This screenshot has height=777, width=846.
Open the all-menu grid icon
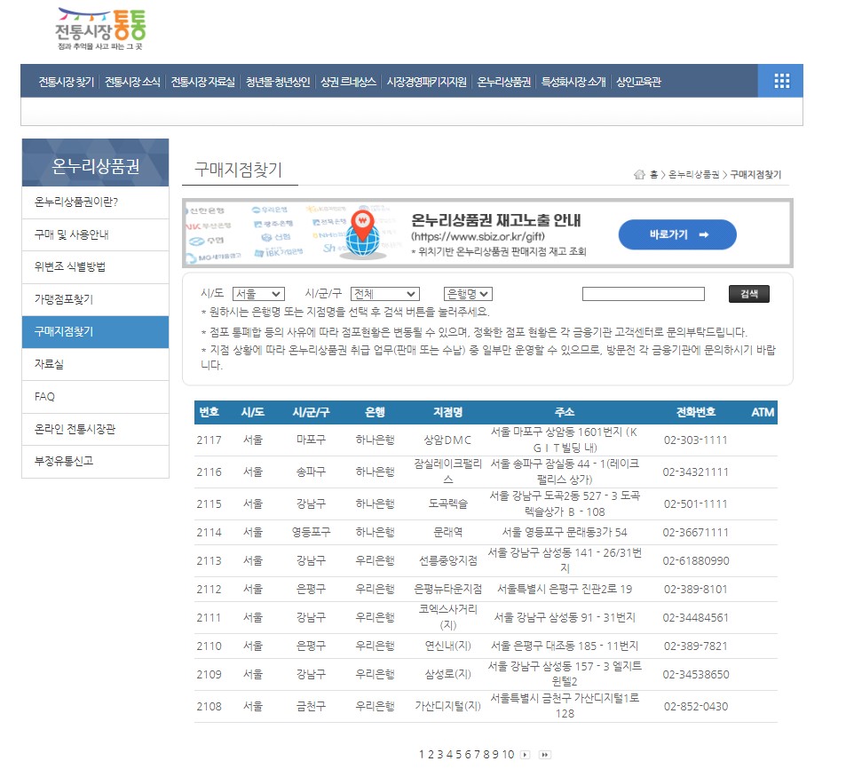pyautogui.click(x=780, y=81)
